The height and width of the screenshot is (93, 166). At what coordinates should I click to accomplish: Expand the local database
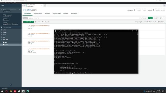[2, 35]
